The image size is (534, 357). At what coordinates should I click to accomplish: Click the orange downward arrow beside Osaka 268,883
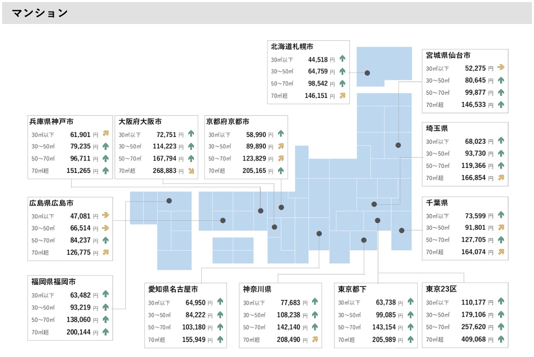click(191, 170)
